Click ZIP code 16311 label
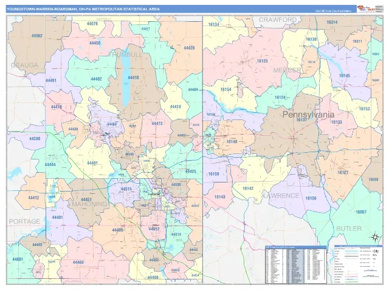389x291 pixels. click(x=357, y=41)
